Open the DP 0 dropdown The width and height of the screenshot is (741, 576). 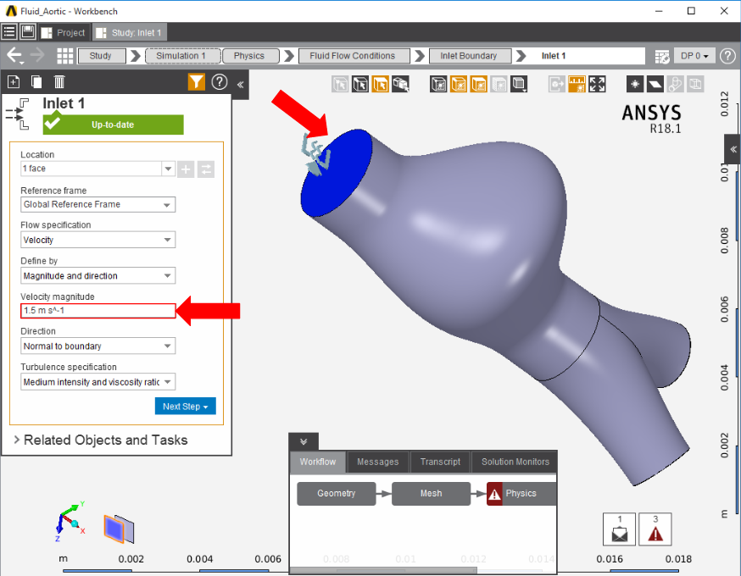click(694, 56)
